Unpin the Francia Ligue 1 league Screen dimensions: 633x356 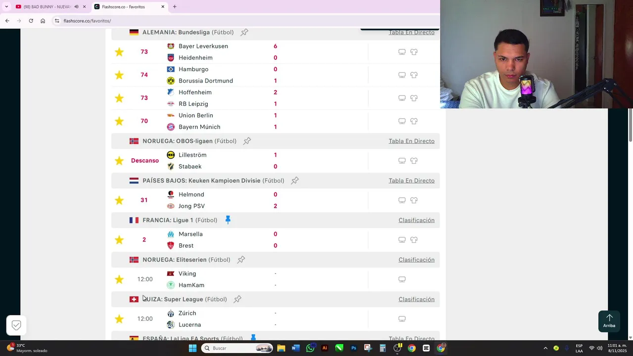point(228,220)
